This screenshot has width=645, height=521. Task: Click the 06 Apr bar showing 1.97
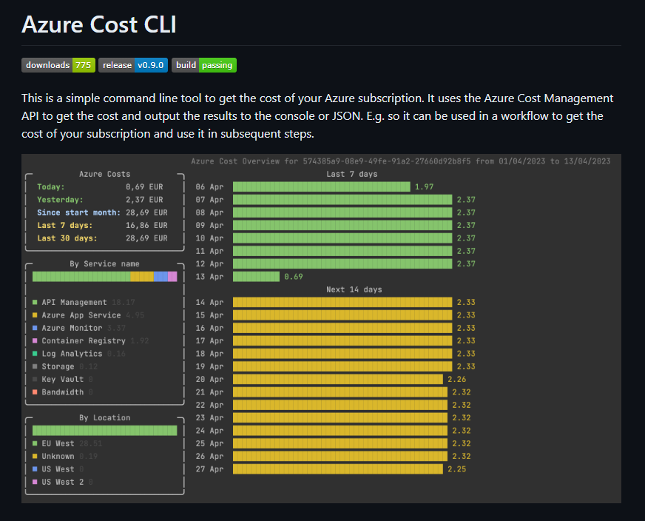coord(321,186)
